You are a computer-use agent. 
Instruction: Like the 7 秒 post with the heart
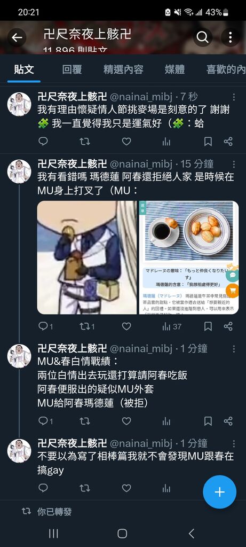tap(126, 141)
